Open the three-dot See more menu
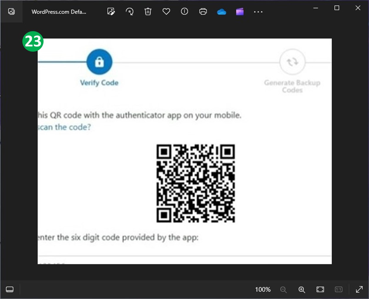 click(258, 12)
